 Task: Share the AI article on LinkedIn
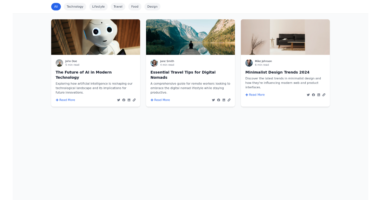click(x=129, y=100)
